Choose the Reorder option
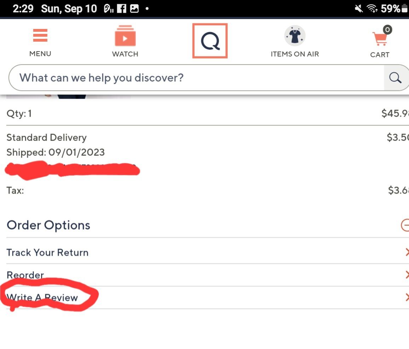Screen dimensions: 409x349 point(25,275)
